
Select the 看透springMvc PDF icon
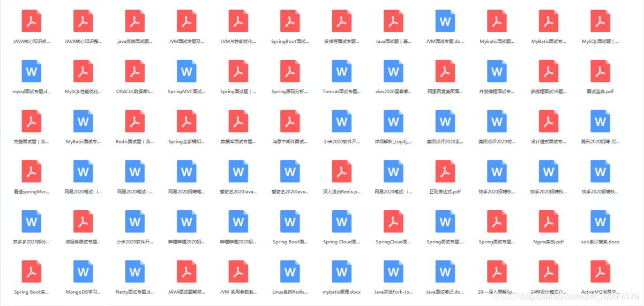pos(31,172)
